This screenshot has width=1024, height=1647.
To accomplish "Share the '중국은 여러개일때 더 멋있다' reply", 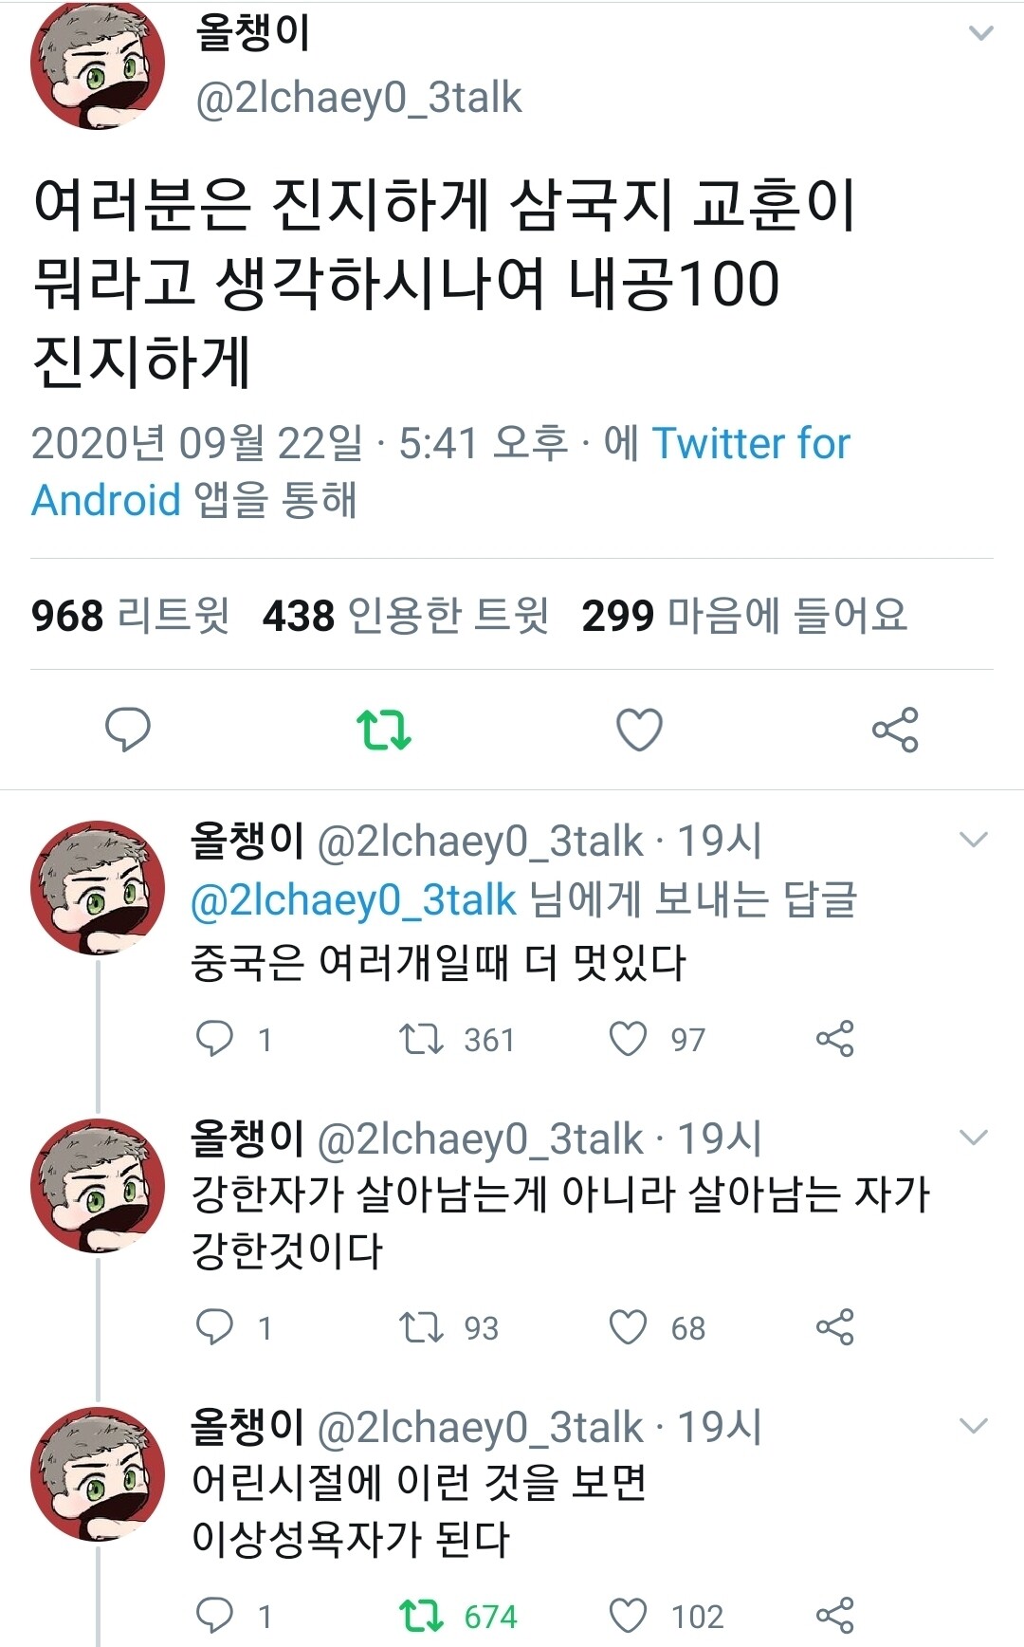I will (x=834, y=1039).
